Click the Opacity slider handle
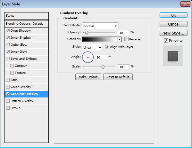Image resolution: width=192 pixels, height=148 pixels. (87, 33)
